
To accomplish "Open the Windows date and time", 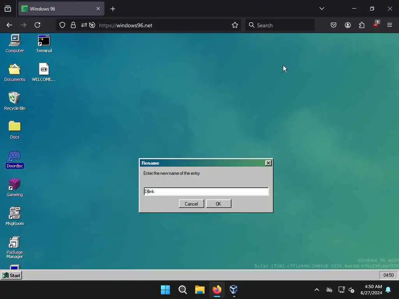I will [371, 290].
